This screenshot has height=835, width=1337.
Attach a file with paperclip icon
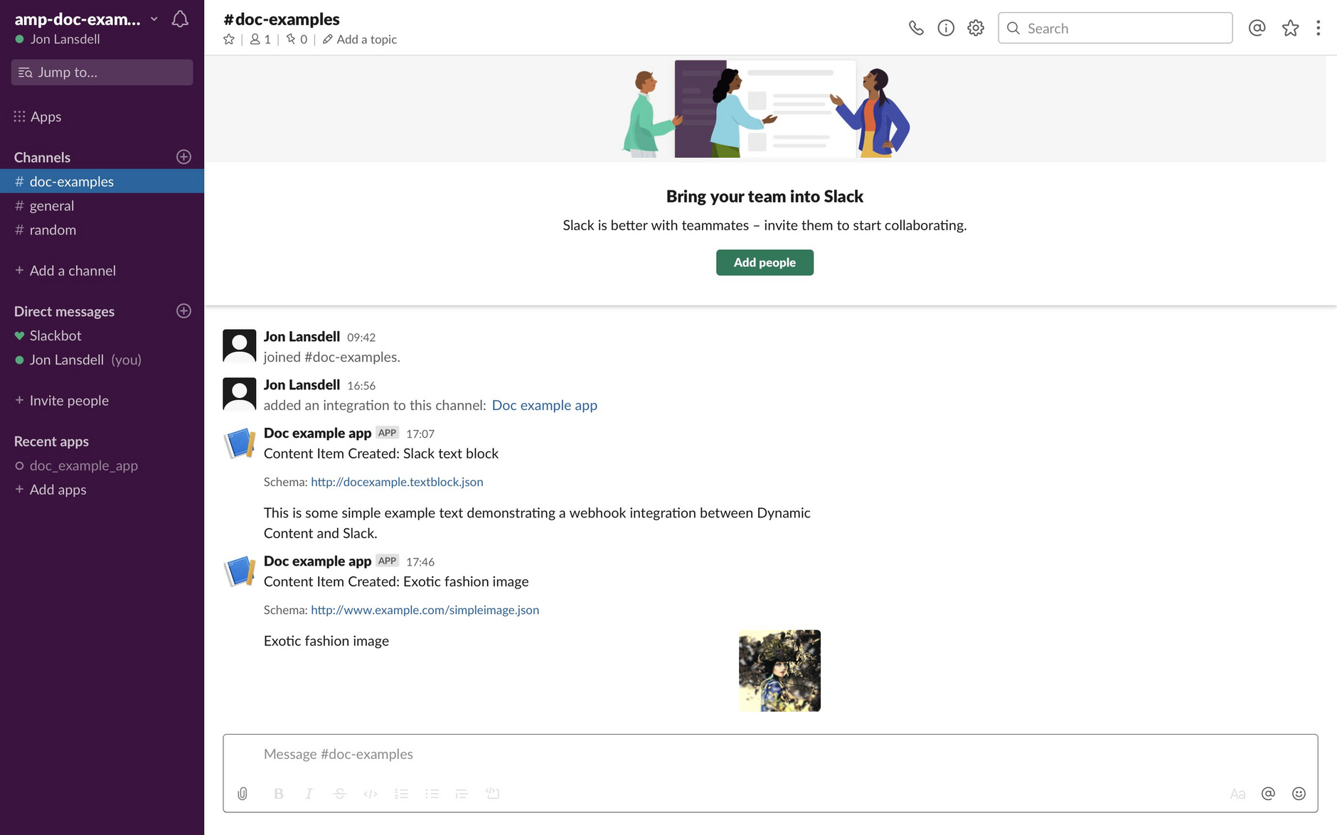click(243, 794)
